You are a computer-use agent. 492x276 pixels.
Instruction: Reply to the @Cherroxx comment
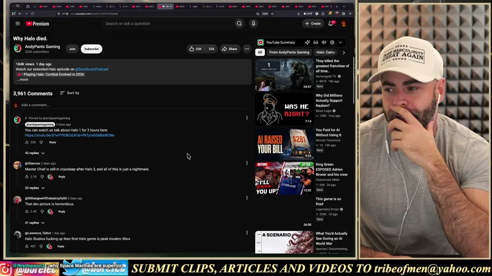[62, 177]
